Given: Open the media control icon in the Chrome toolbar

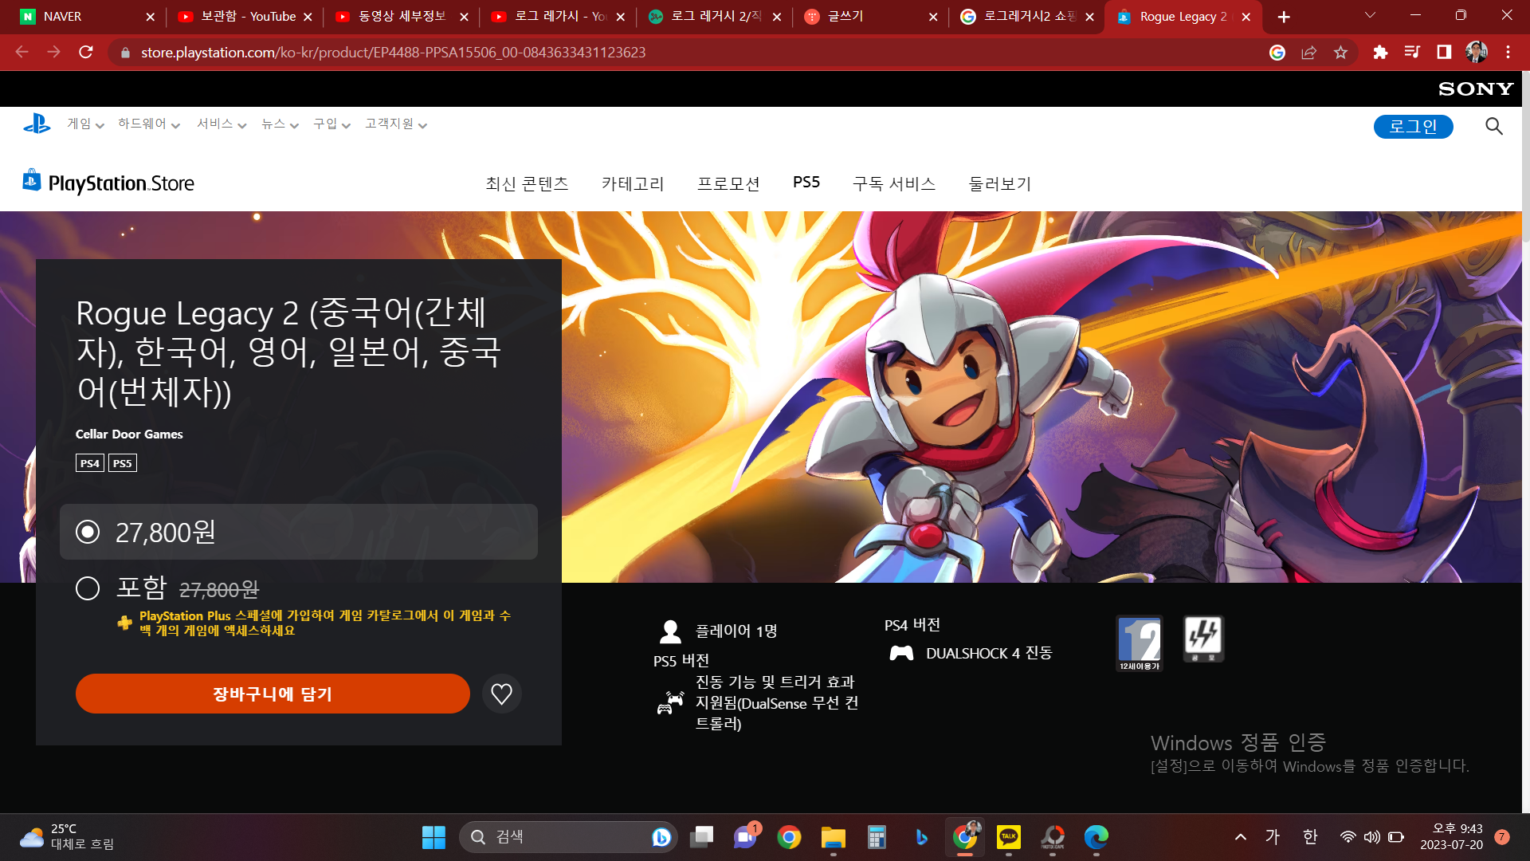Looking at the screenshot, I should (x=1412, y=53).
